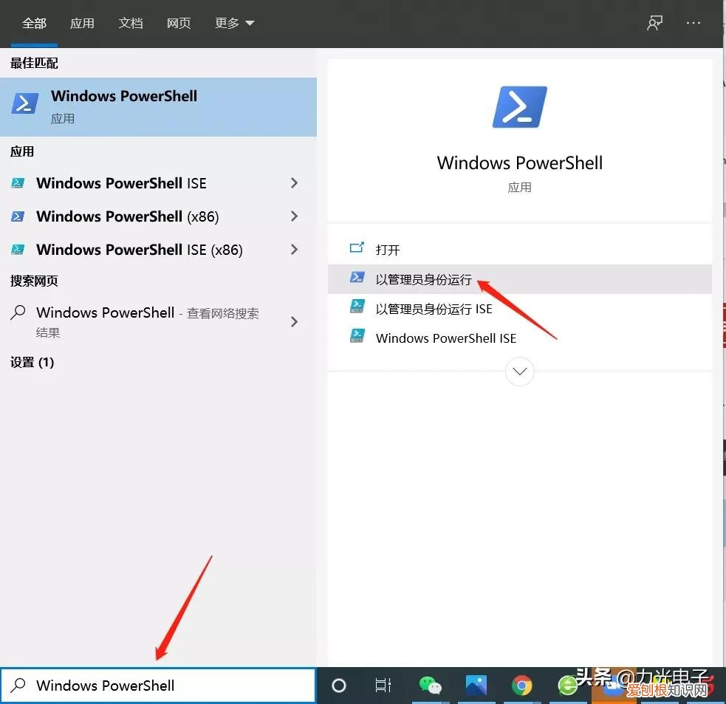
Task: Click the large PowerShell preview icon
Action: [519, 107]
